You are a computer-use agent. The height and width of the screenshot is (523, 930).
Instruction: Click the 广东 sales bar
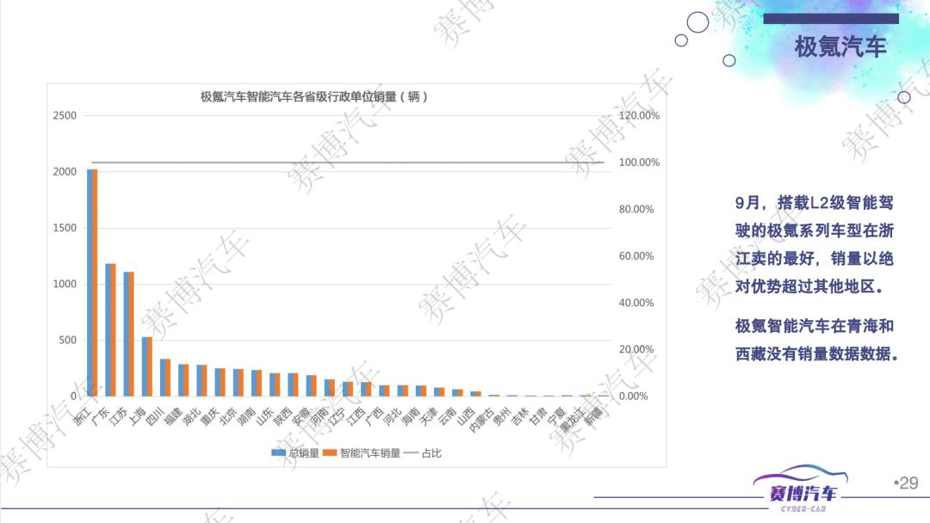(x=110, y=330)
